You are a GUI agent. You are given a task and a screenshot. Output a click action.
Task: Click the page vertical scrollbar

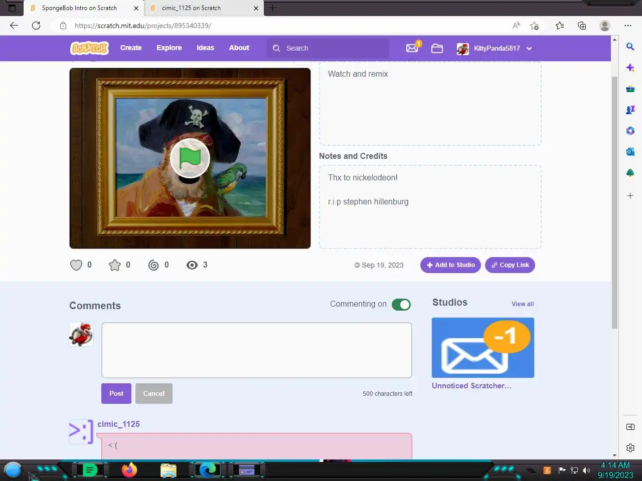(x=615, y=203)
